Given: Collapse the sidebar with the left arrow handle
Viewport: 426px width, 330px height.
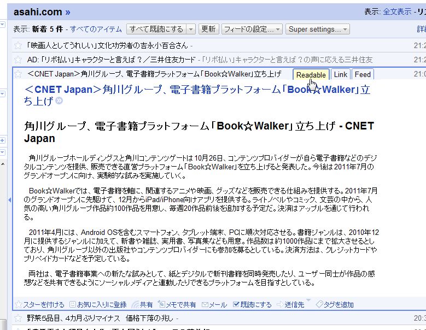Looking at the screenshot, I should (9, 200).
